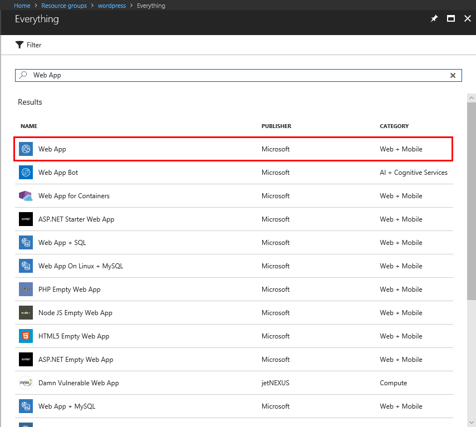Sort by the NAME column header
This screenshot has width=476, height=427.
pos(29,126)
